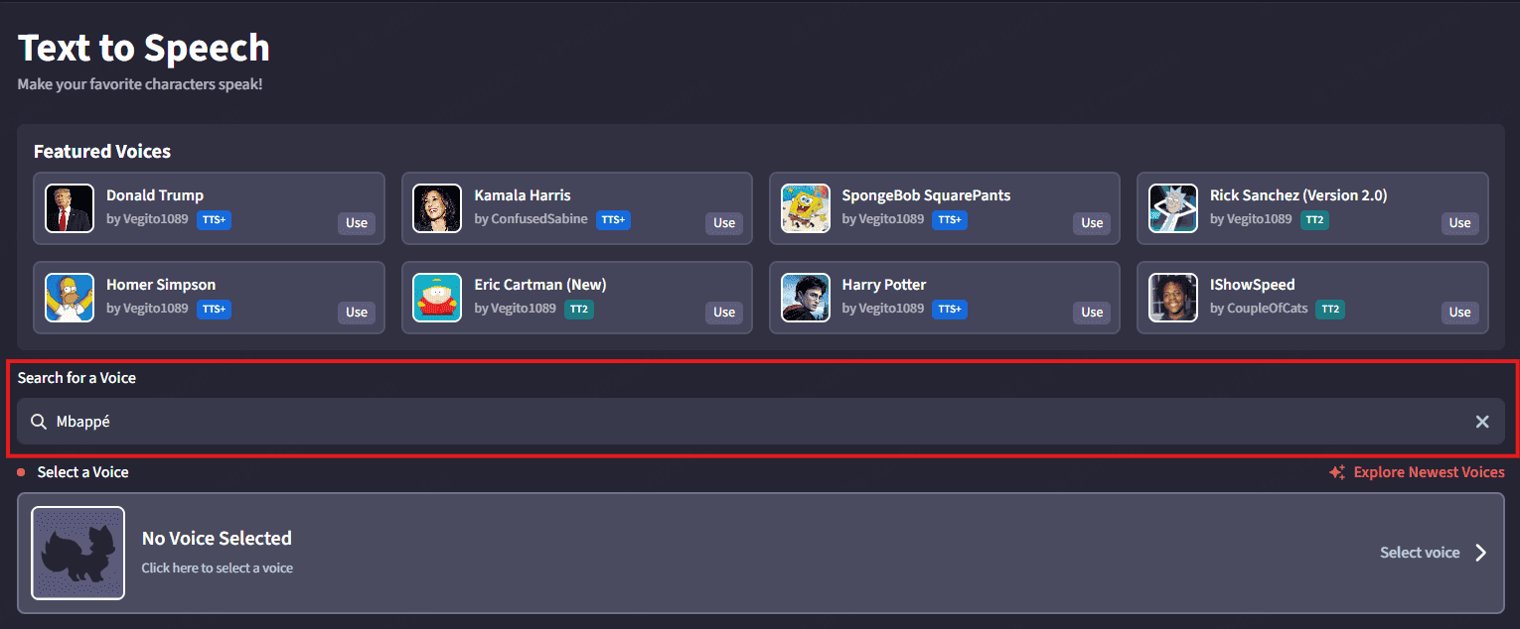1520x629 pixels.
Task: Use the Eric Cartman (New) voice
Action: [x=724, y=312]
